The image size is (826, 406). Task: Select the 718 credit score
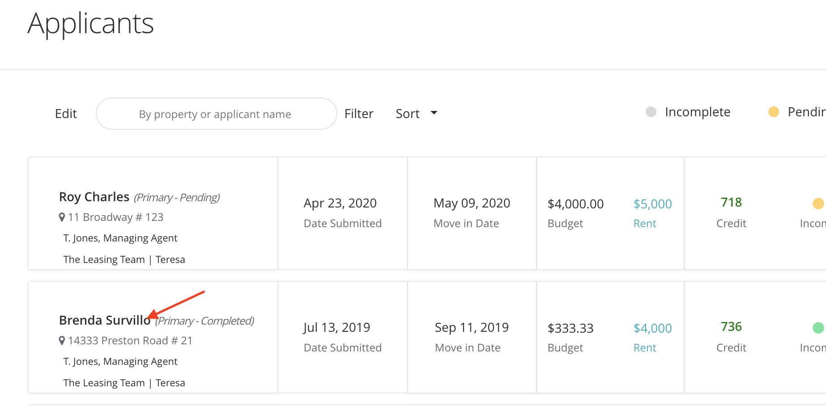click(x=731, y=203)
